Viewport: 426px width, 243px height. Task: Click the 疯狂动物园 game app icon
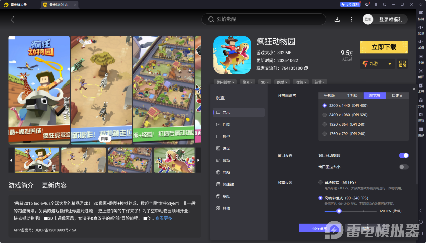click(232, 55)
